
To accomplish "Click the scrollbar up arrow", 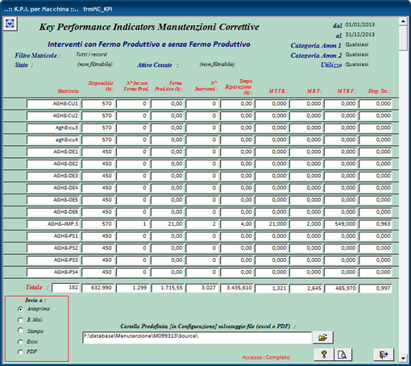I will 403,21.
